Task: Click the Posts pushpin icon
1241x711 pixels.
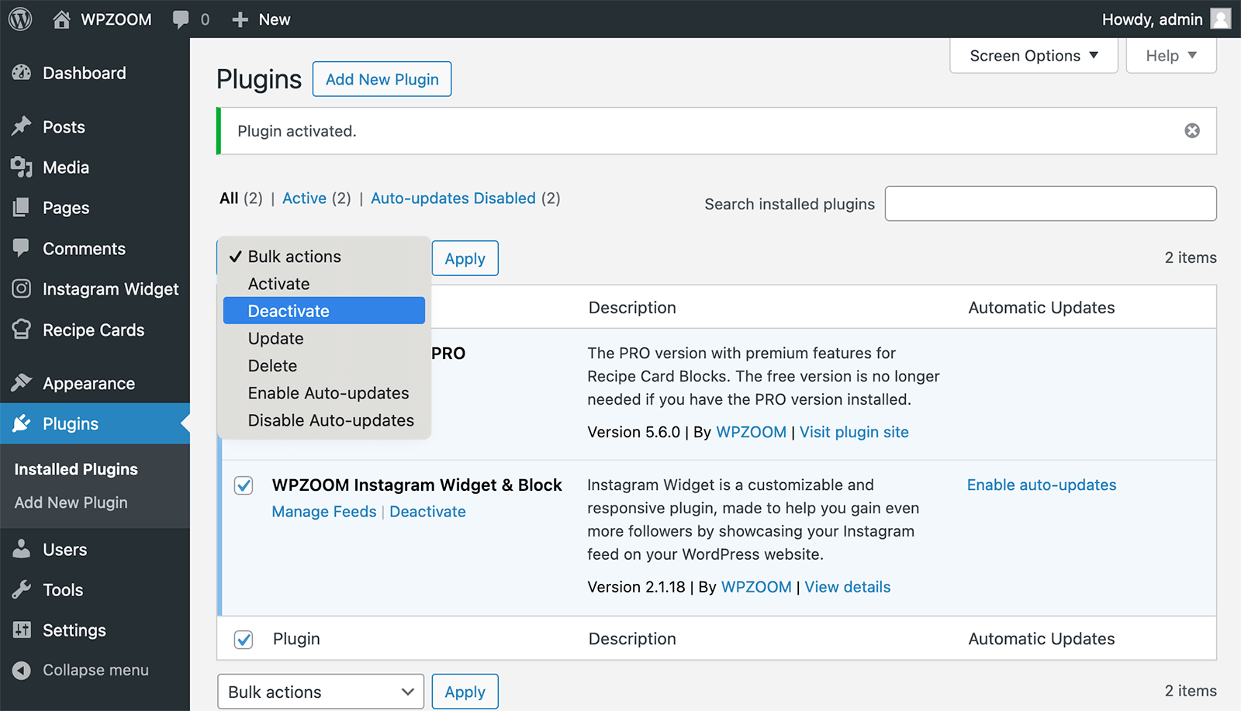Action: [x=22, y=126]
